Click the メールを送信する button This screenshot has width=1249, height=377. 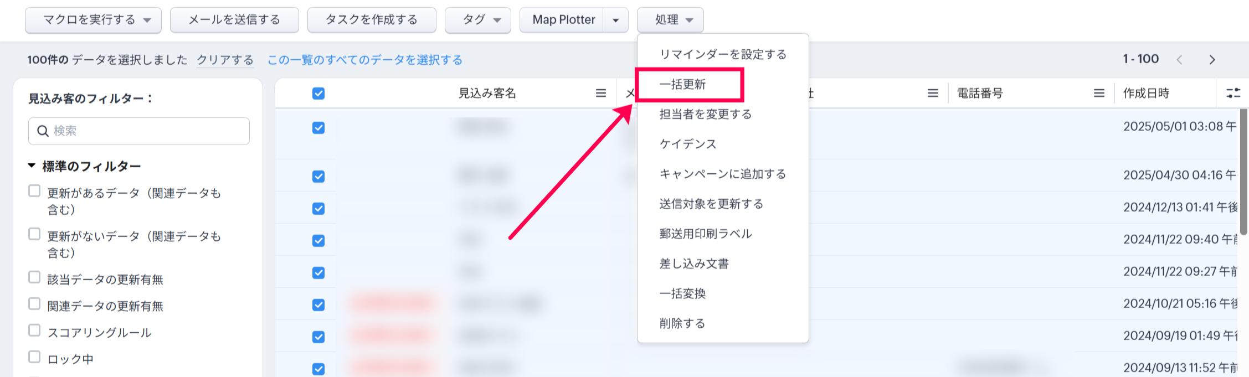[x=234, y=20]
